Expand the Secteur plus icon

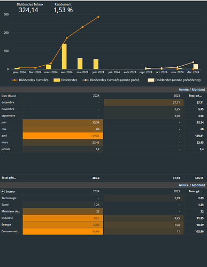tap(3, 192)
